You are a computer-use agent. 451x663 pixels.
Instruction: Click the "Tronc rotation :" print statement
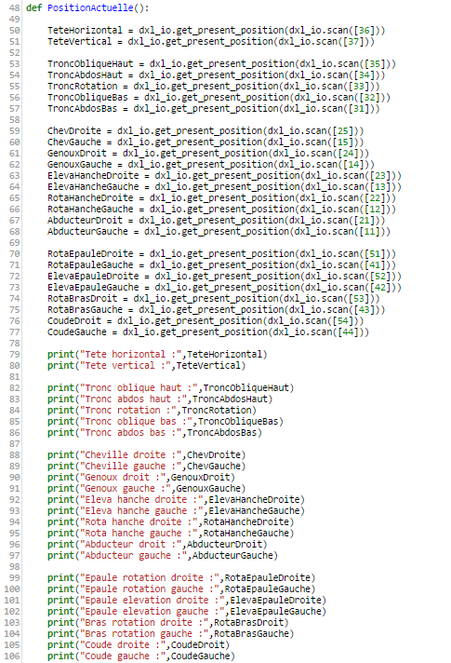point(152,410)
